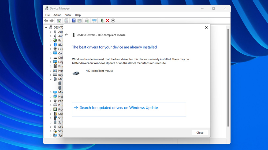This screenshot has width=268, height=150.
Task: Click the back arrow in Update Drivers dialog
Action: [x=66, y=35]
